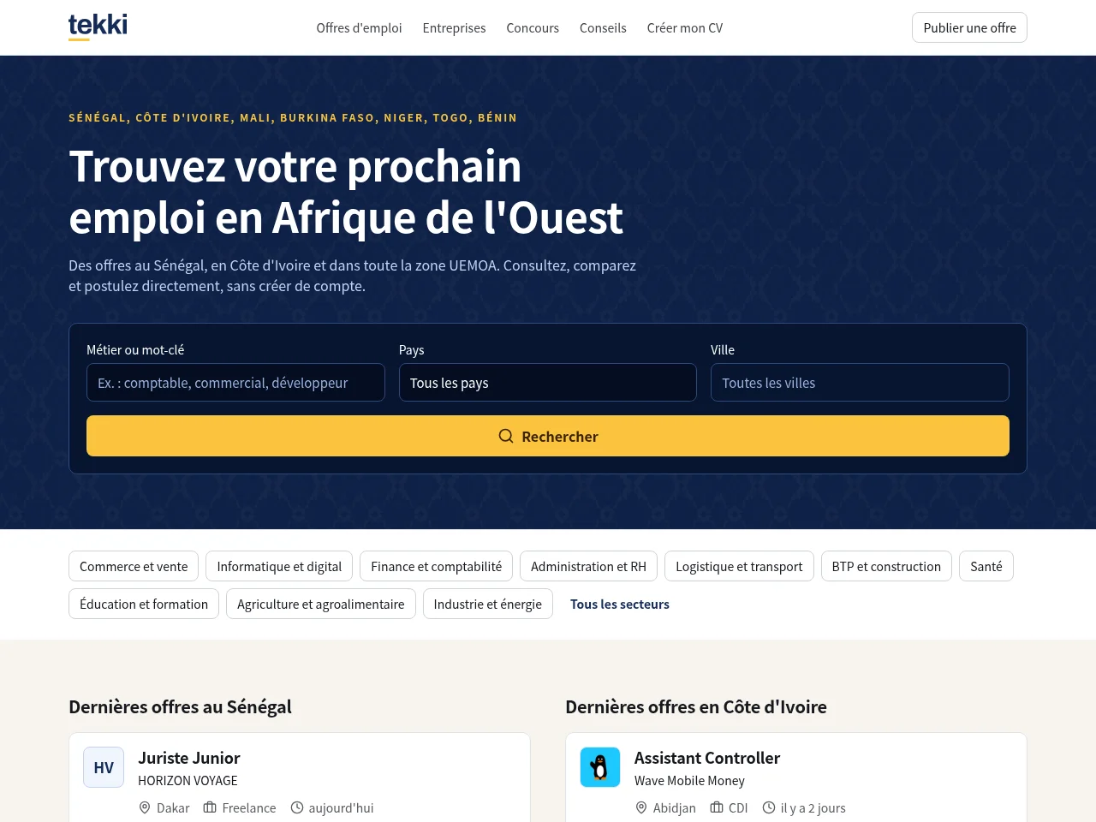Click the yellow Rechercher button
This screenshot has height=822, width=1096.
pos(548,436)
